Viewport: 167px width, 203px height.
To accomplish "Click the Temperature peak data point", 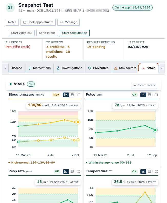I will point(145,192).
